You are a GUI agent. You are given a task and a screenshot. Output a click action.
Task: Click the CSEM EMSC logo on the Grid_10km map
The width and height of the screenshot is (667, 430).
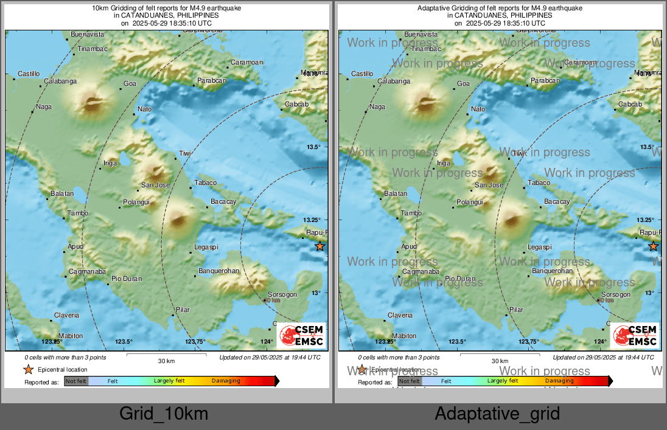point(302,336)
